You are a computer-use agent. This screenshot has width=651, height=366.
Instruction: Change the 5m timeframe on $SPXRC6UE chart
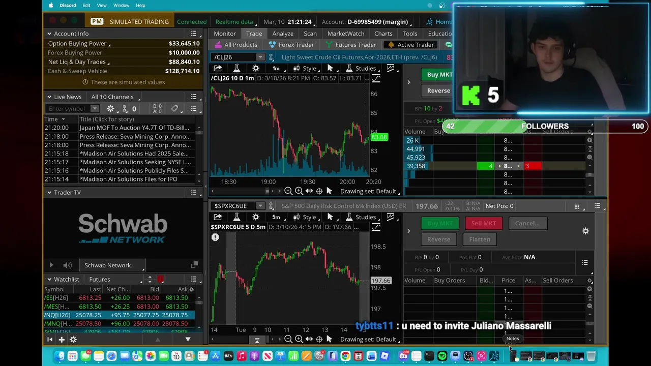(276, 217)
